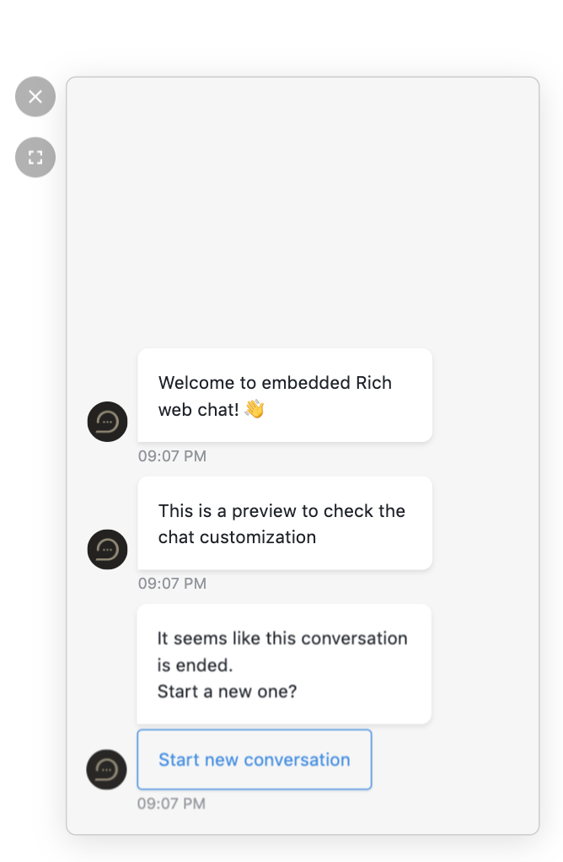Image resolution: width=563 pixels, height=862 pixels.
Task: Click blank space right of the welcome bubble
Action: pyautogui.click(x=484, y=395)
